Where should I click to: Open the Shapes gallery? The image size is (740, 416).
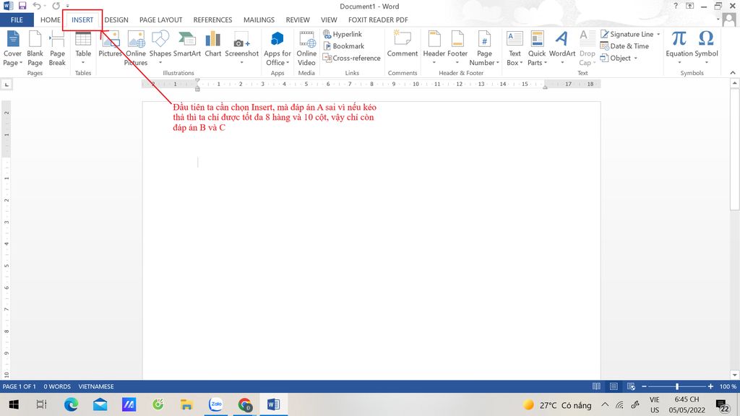pos(160,48)
